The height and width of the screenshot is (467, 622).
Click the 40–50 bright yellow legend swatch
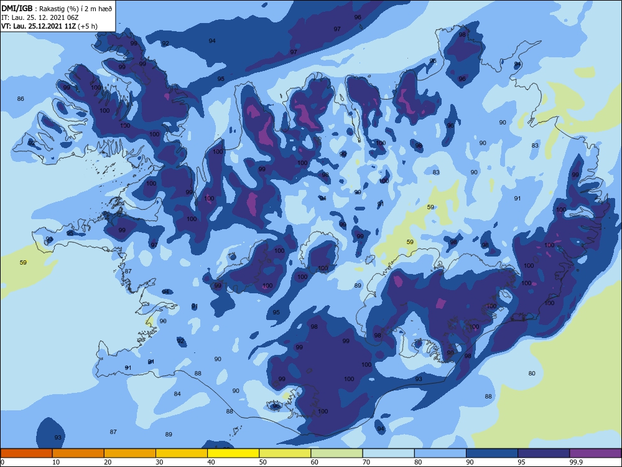click(233, 453)
